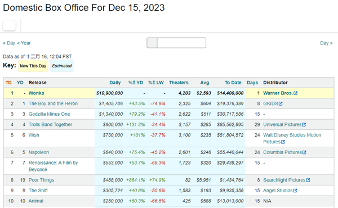Open the Wonka release page
The image size is (338, 208).
[x=36, y=93]
